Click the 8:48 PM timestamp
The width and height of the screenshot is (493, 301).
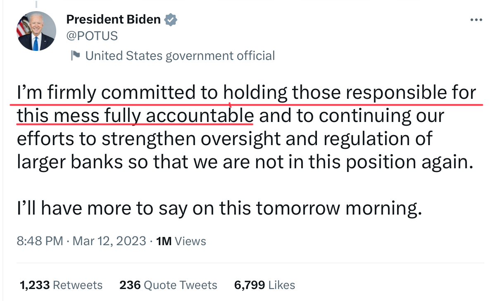tap(40, 241)
